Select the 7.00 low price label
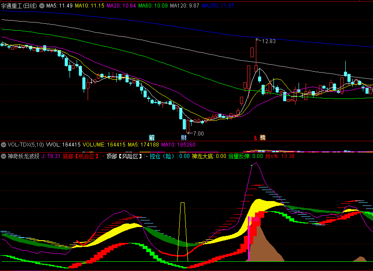This screenshot has width=373, height=271. 199,134
